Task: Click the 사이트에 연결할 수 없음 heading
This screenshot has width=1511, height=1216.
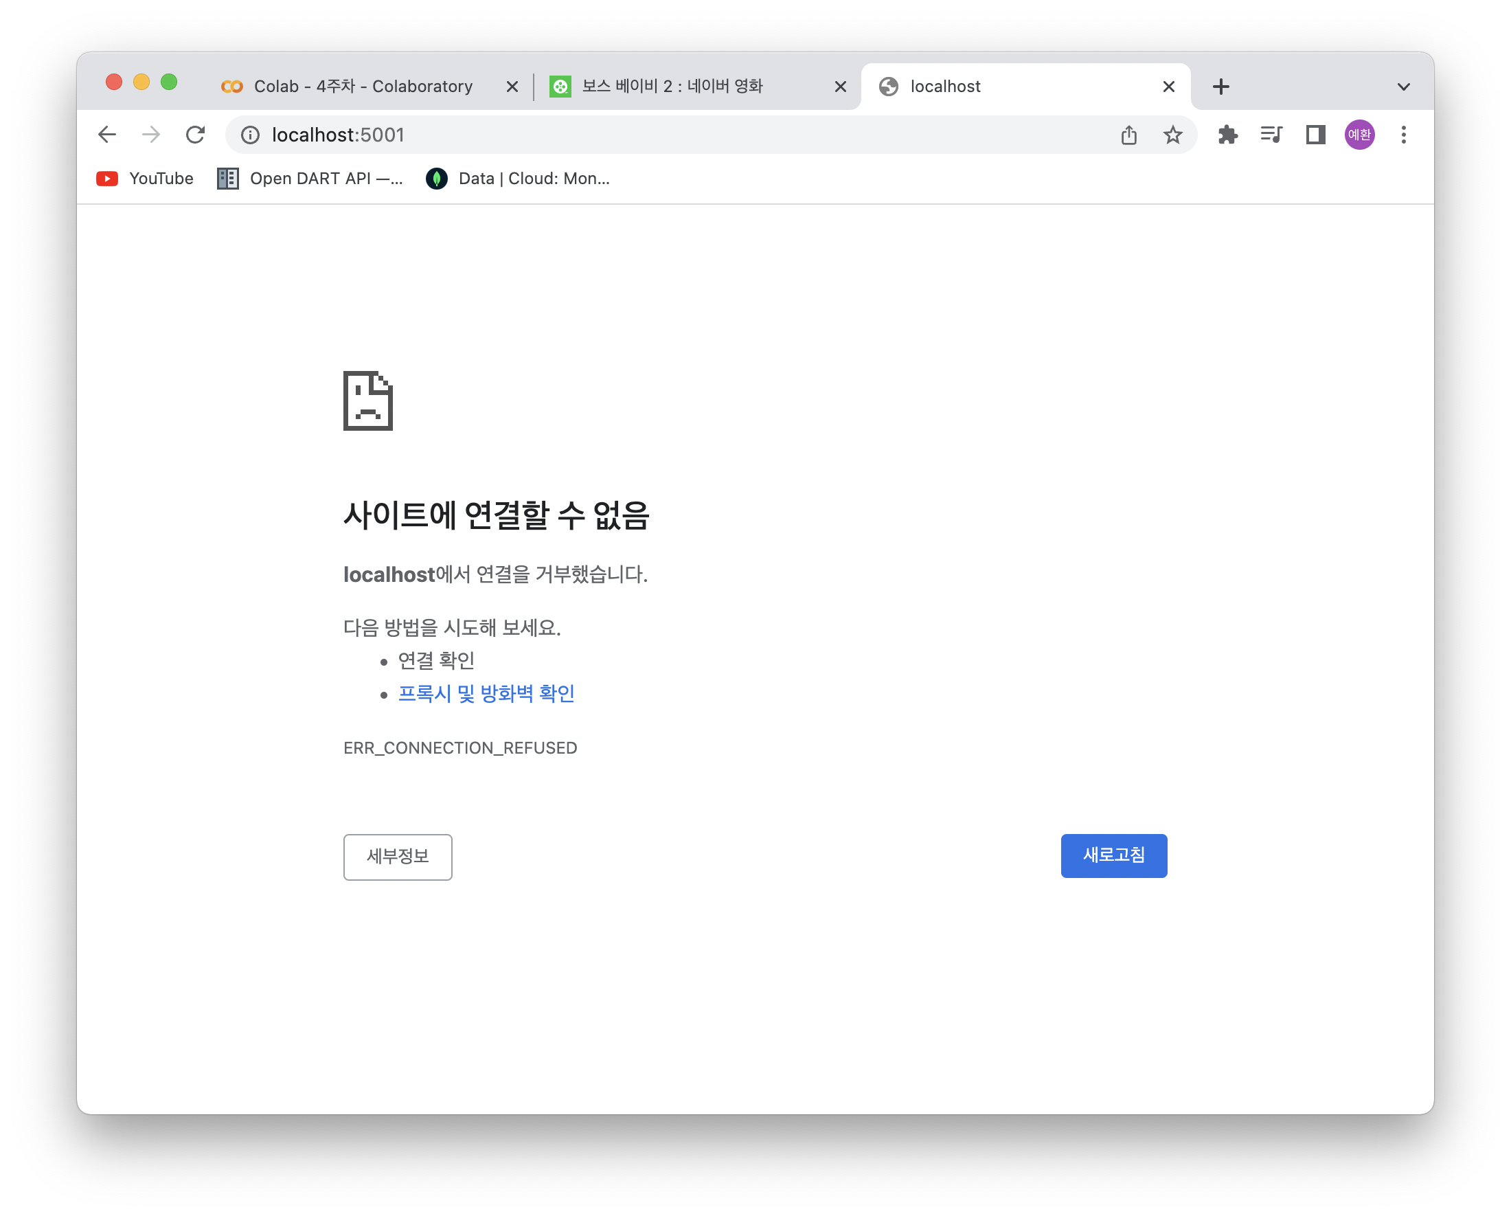Action: 496,515
